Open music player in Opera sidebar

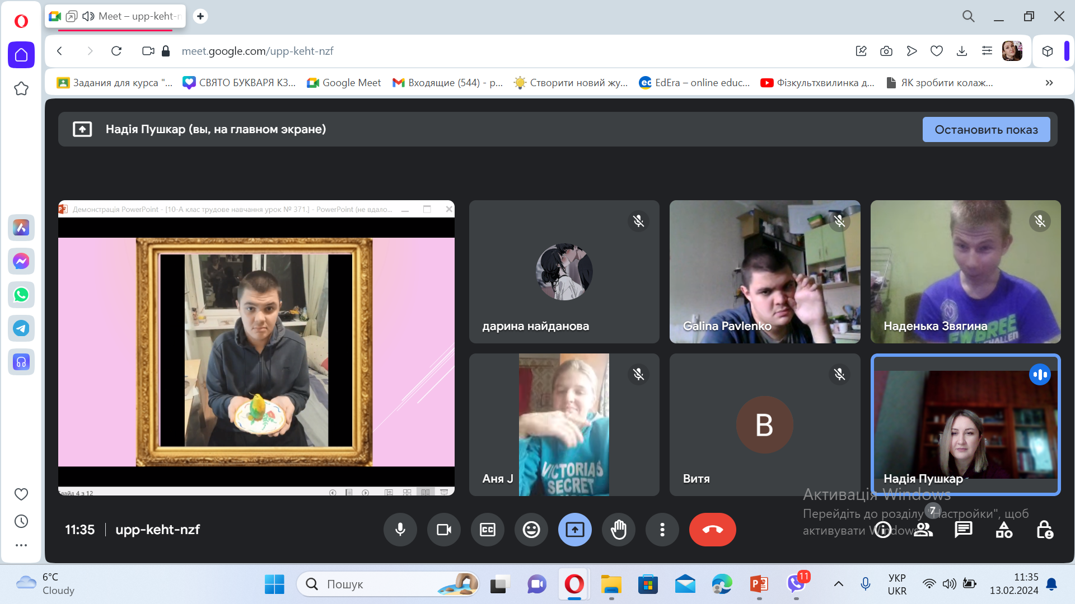click(x=21, y=362)
